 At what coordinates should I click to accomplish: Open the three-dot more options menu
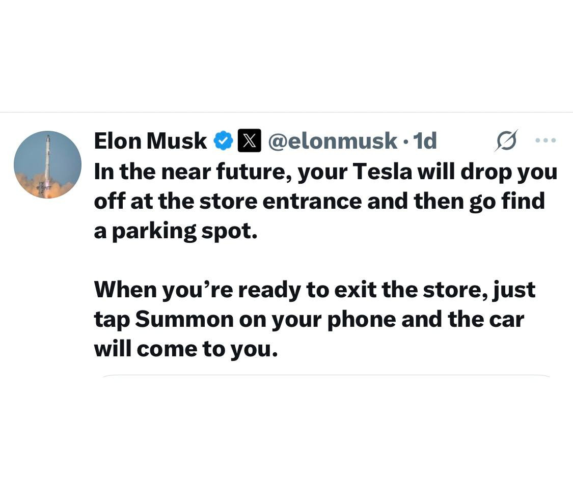[x=546, y=140]
